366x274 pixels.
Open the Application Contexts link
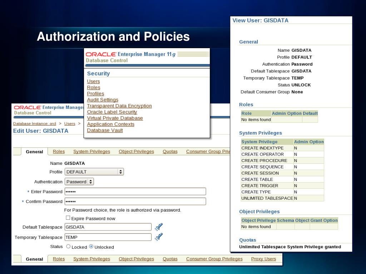(111, 124)
